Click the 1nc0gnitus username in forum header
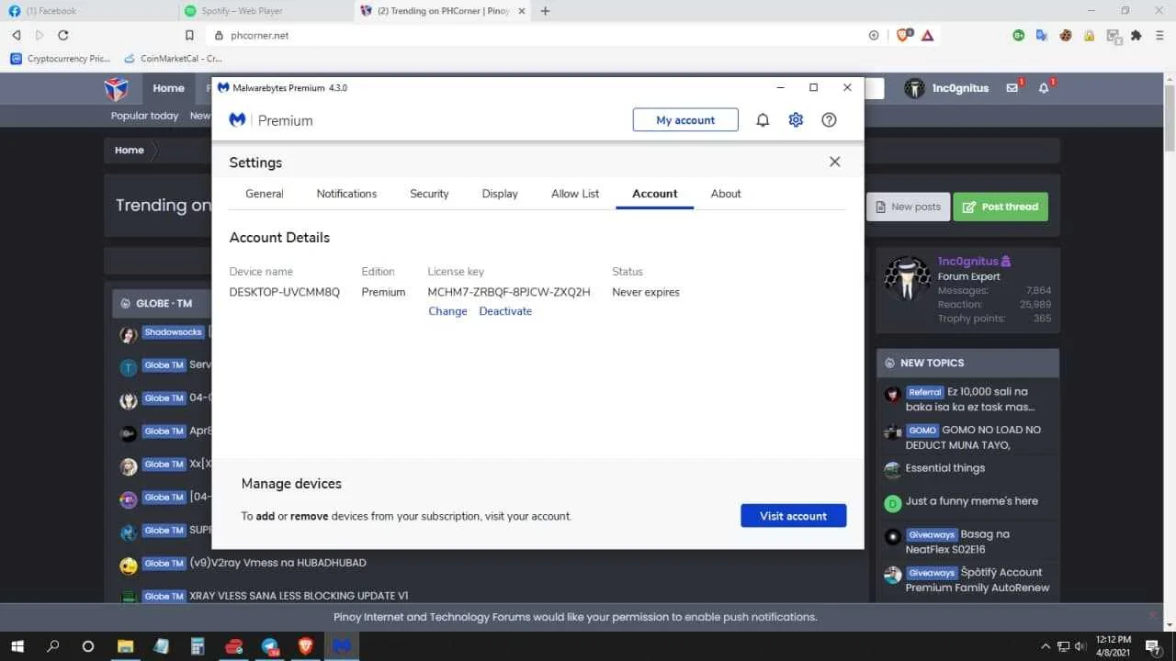Screen dimensions: 1176x661 click(959, 88)
